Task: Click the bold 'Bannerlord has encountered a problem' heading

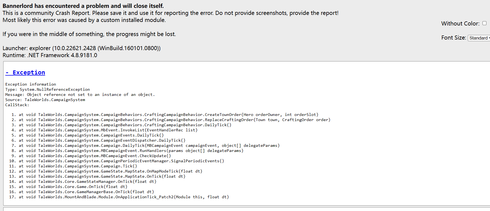Action: (x=83, y=6)
